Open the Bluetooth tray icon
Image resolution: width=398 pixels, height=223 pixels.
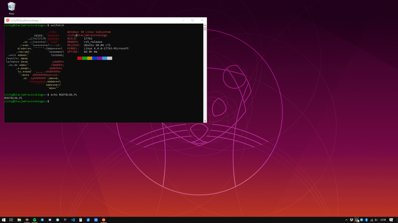click(x=366, y=220)
